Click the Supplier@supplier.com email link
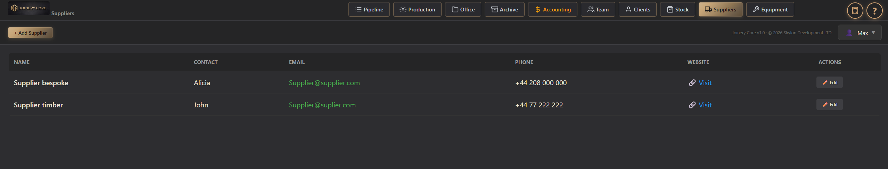888x169 pixels. [324, 83]
